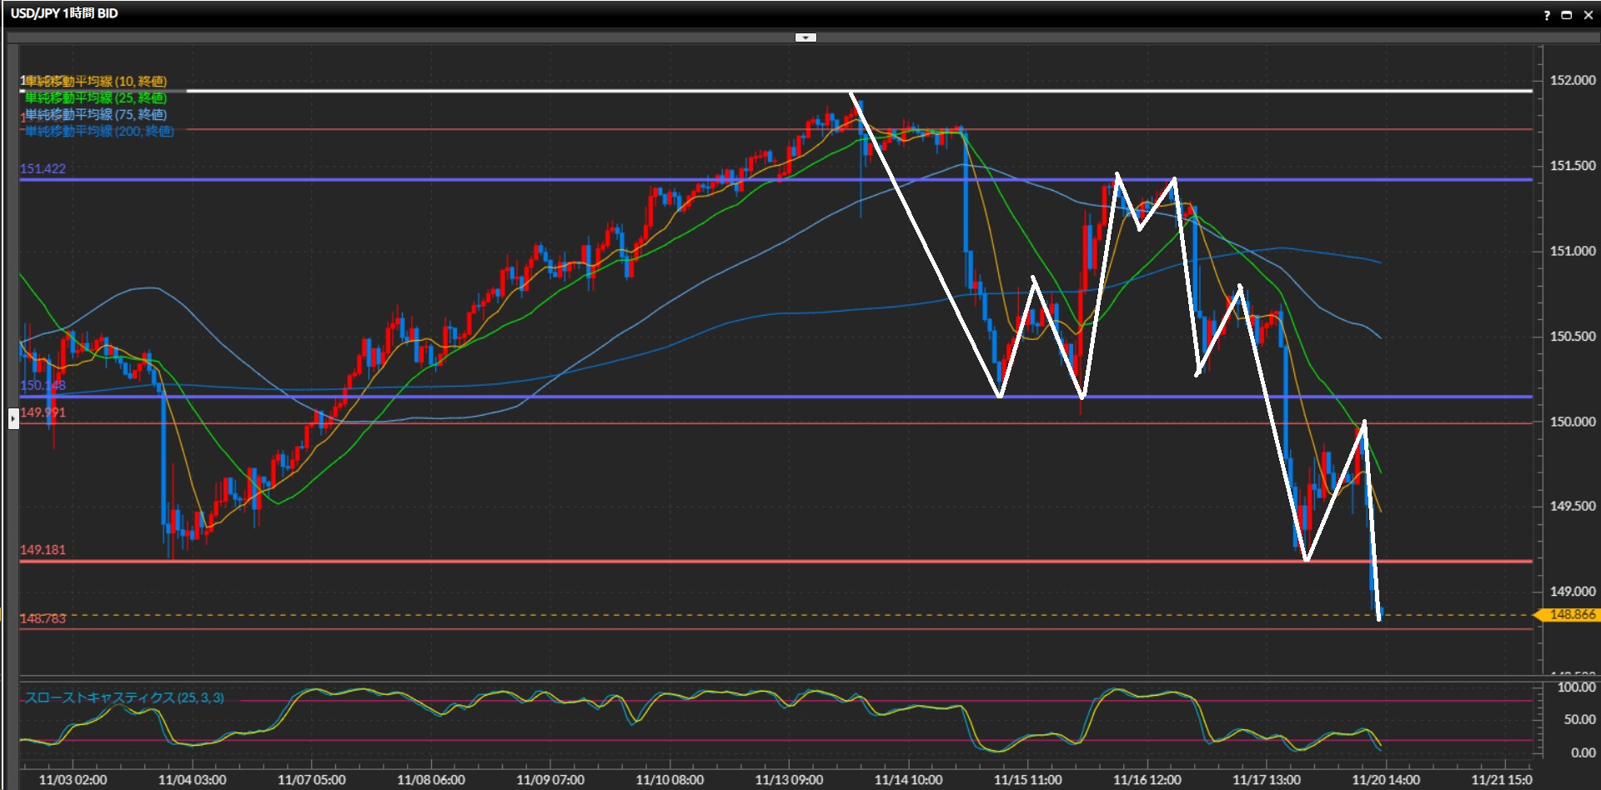Image resolution: width=1601 pixels, height=790 pixels.
Task: Open the help question mark icon
Action: pos(1547,15)
